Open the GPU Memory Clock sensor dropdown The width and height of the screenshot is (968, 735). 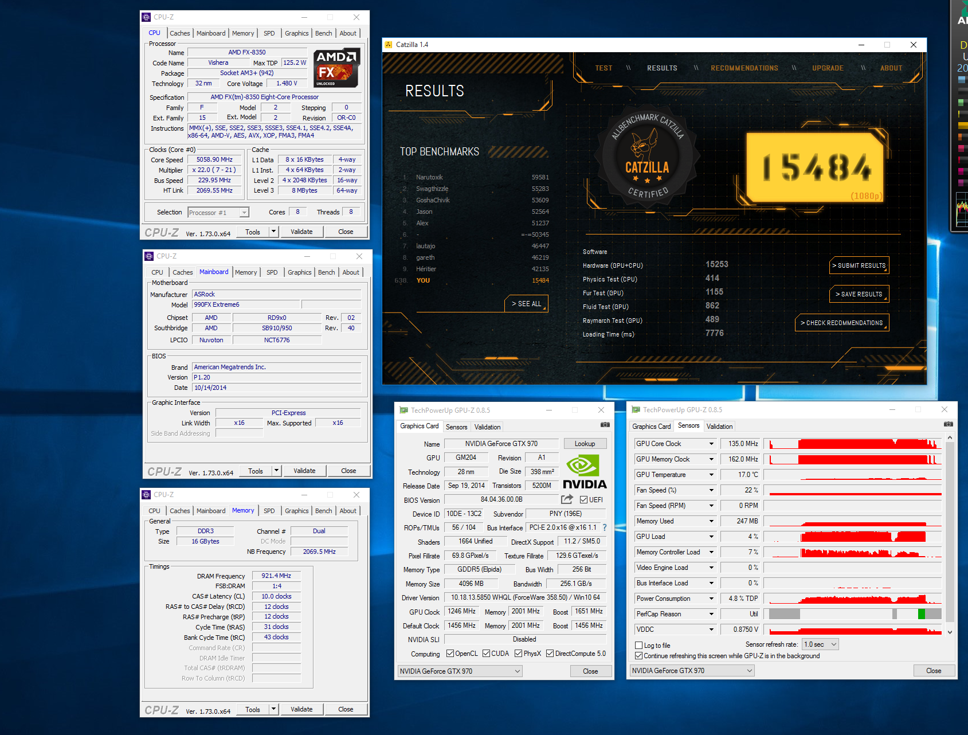coord(711,459)
